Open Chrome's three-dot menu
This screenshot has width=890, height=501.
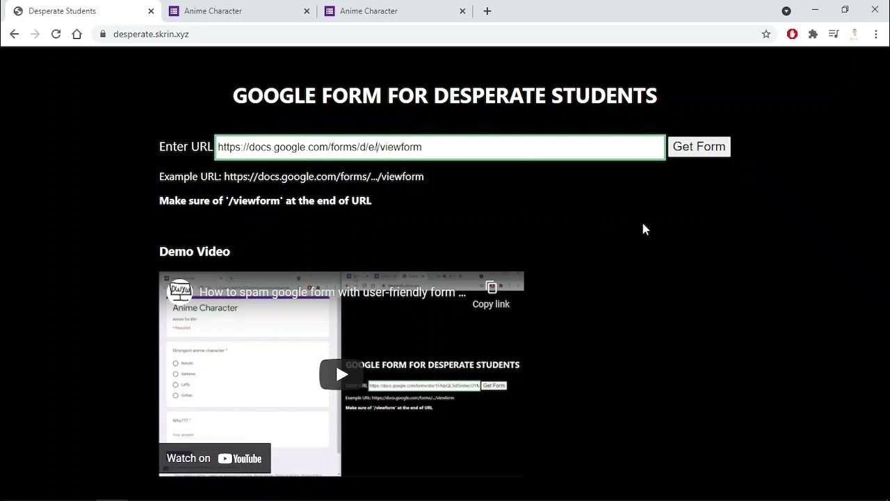(875, 34)
